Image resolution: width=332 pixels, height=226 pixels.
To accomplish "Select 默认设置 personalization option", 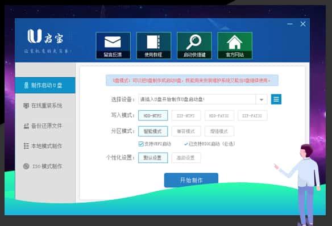I will (x=153, y=158).
